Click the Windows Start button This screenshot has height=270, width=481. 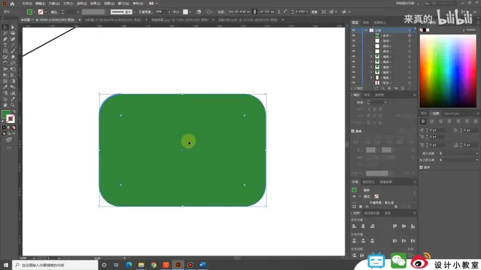[6, 265]
